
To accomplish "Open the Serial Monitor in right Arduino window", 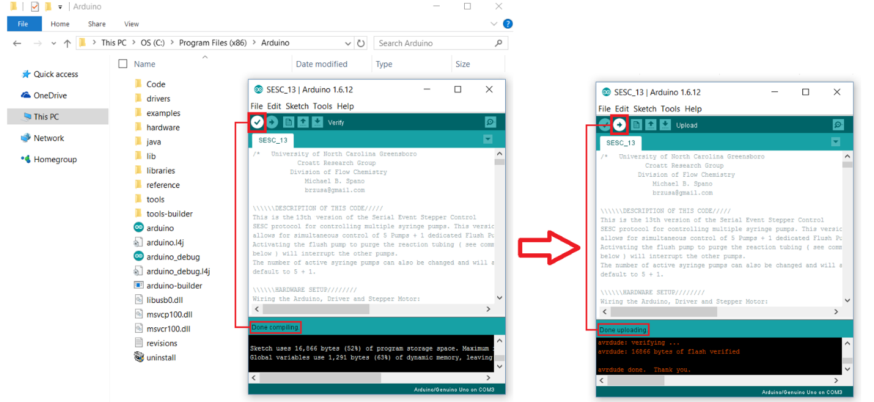I will [x=838, y=125].
